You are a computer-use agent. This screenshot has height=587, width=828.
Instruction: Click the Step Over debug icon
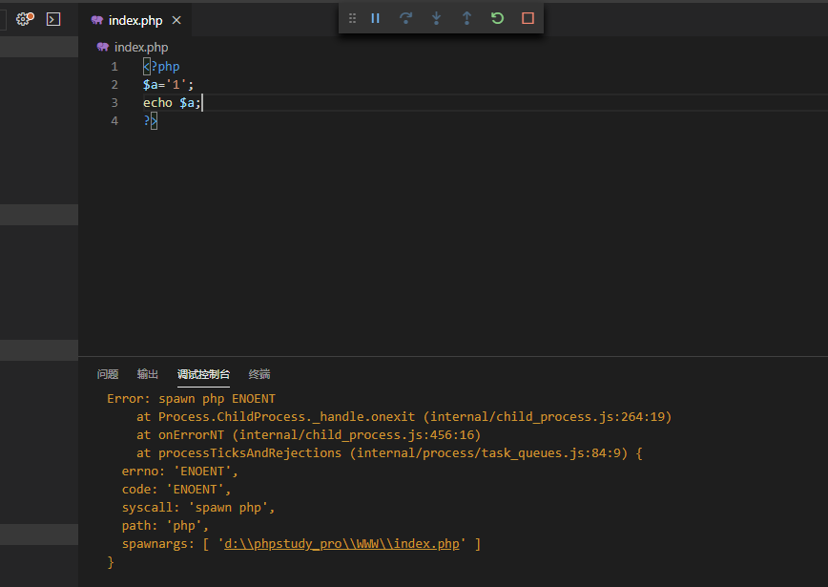point(405,18)
